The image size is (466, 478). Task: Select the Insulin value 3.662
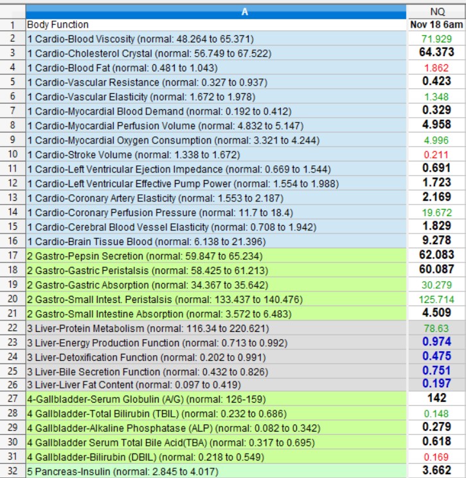point(436,470)
